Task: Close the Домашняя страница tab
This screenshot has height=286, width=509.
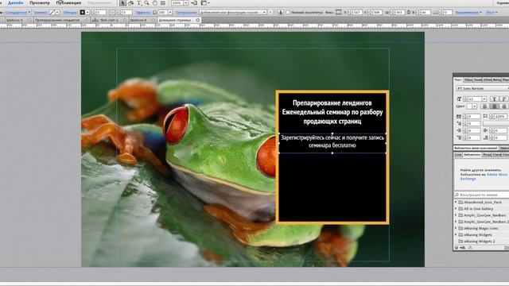Action: tap(198, 20)
